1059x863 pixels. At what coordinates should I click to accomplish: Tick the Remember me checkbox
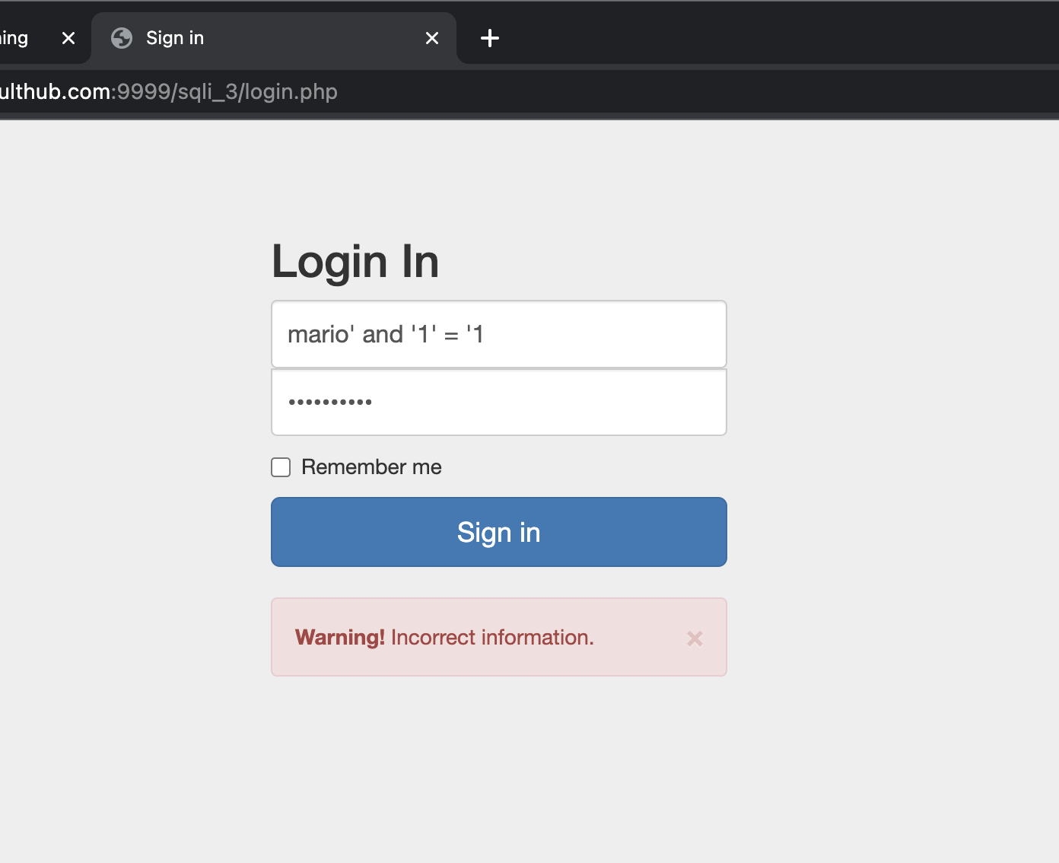pos(281,467)
